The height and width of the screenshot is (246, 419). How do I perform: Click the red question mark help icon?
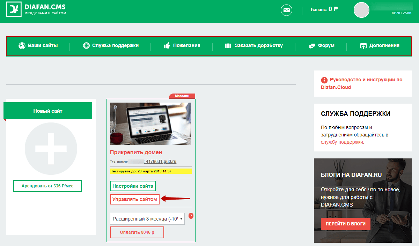191,216
